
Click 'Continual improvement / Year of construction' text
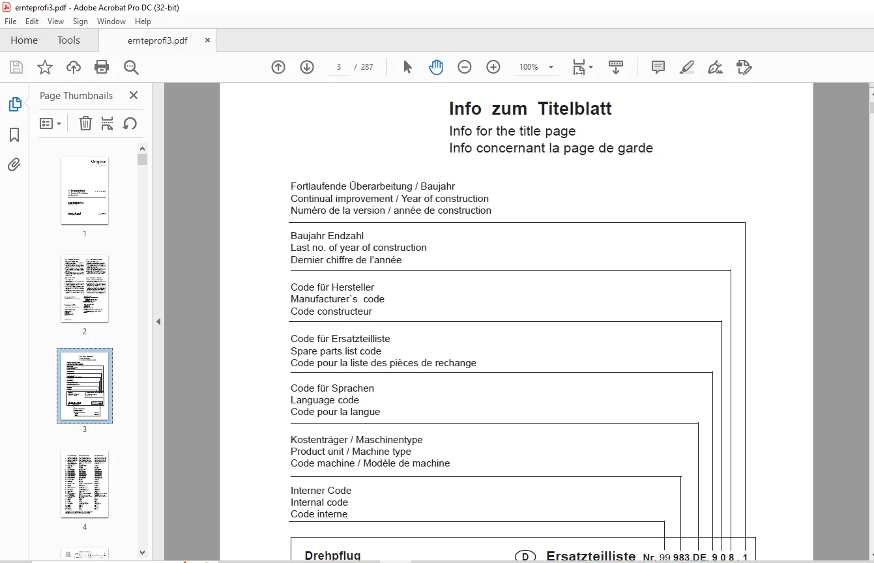[x=390, y=199]
